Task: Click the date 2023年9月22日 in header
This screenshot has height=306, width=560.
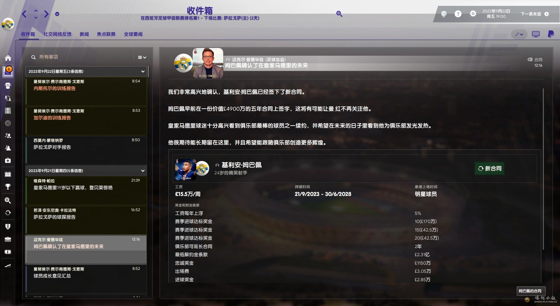Action: pyautogui.click(x=496, y=11)
